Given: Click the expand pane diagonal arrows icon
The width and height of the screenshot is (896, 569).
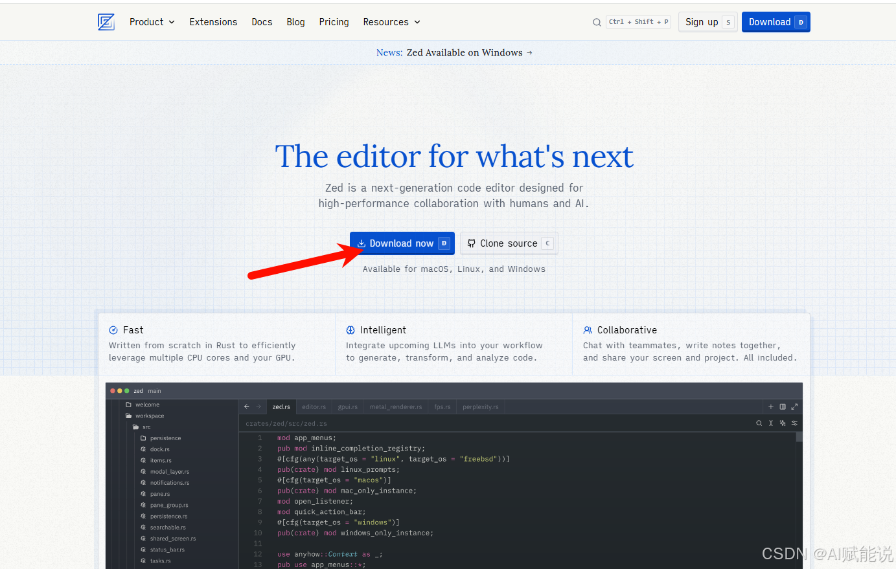Looking at the screenshot, I should (794, 407).
